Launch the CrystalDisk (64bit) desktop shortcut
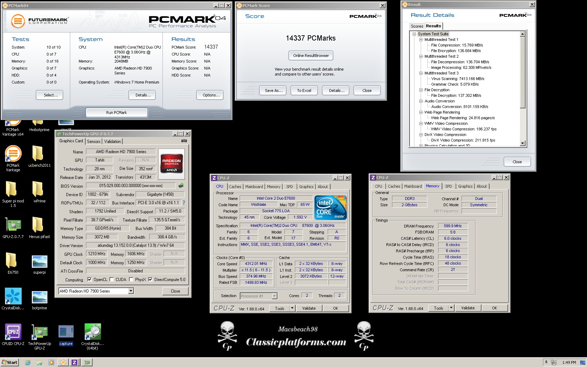587x367 pixels. coord(93,337)
